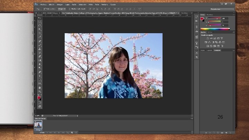Select the History Brush tool
Viewport: 249px width, 140px height.
click(39, 53)
